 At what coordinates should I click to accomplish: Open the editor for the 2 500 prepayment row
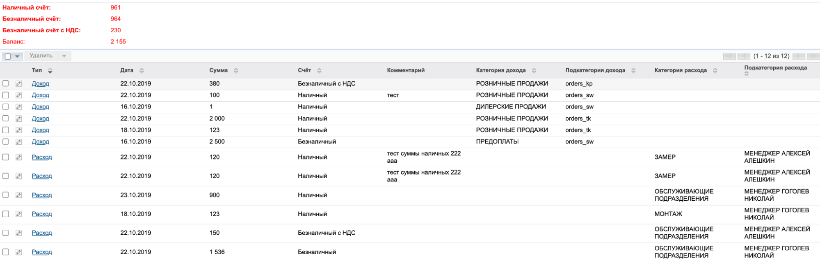click(18, 142)
